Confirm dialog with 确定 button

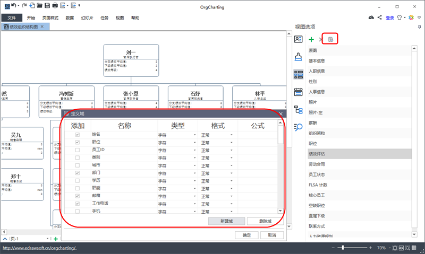(246, 235)
